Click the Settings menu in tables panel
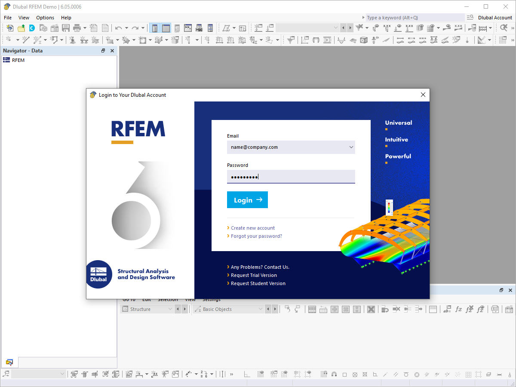Image resolution: width=516 pixels, height=387 pixels. coord(212,300)
